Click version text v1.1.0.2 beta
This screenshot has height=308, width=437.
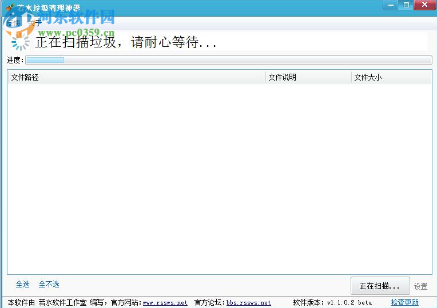(x=349, y=302)
